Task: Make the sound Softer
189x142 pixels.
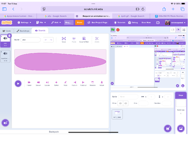Action: click(x=56, y=83)
